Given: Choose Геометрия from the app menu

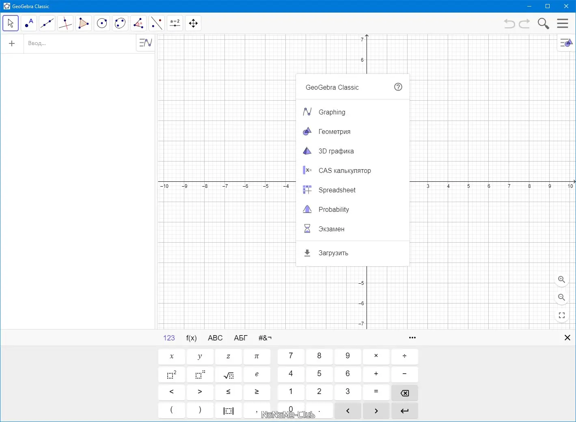Looking at the screenshot, I should (x=353, y=131).
